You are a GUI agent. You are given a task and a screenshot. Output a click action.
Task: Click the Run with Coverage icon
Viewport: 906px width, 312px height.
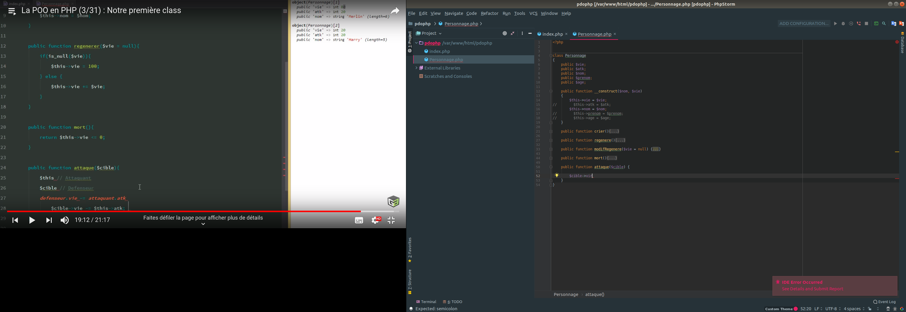(x=851, y=24)
